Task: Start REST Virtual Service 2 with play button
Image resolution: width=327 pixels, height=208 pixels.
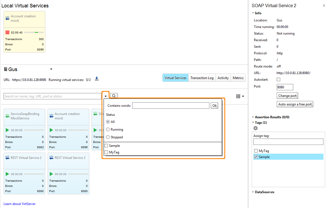Action: [7, 174]
